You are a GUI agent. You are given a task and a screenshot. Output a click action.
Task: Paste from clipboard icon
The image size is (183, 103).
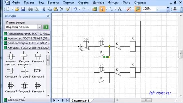[56, 9]
